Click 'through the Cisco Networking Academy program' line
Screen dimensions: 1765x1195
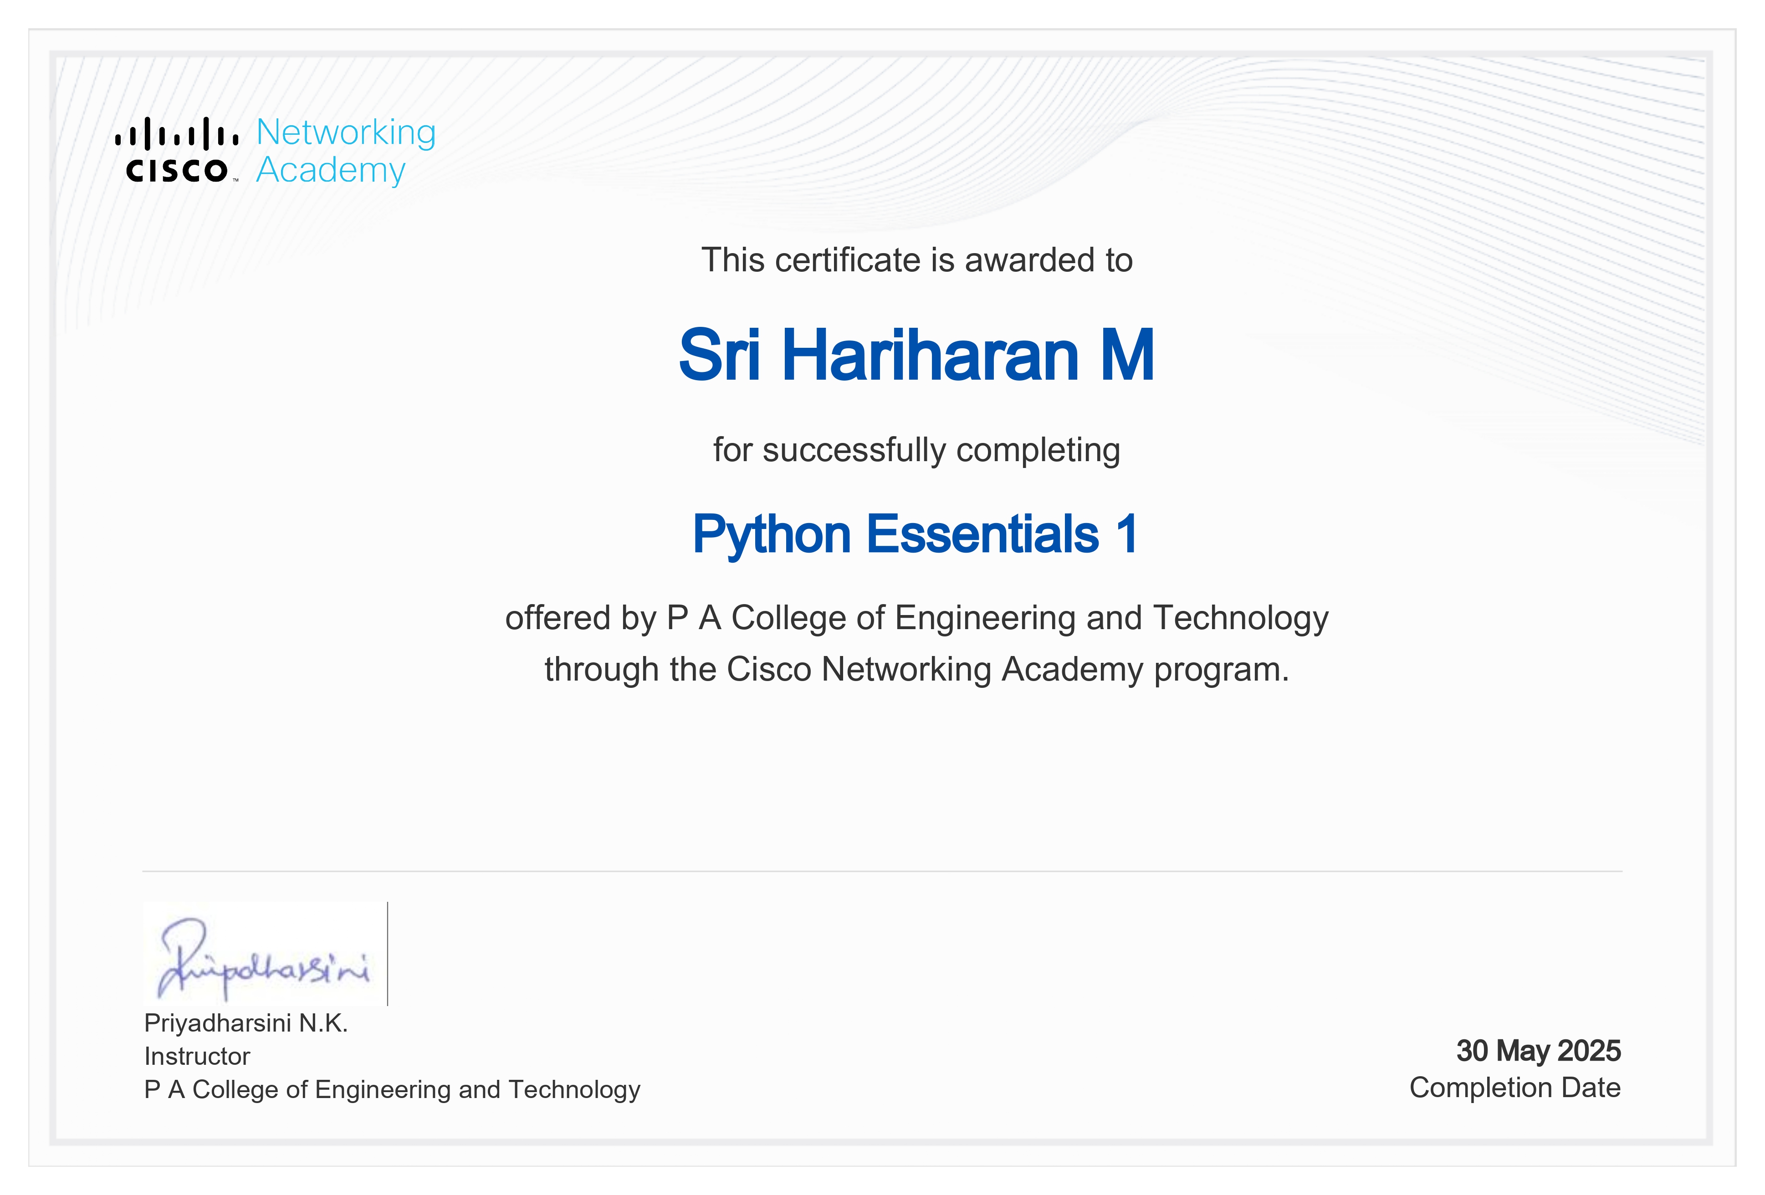(916, 670)
